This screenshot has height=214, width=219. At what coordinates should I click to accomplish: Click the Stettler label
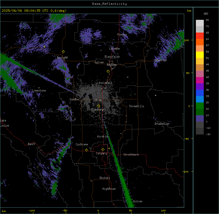click(x=161, y=60)
